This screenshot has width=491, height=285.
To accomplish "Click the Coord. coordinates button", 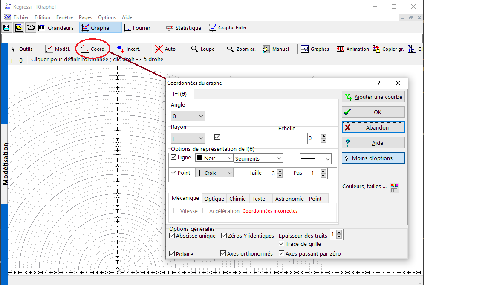I will click(93, 49).
